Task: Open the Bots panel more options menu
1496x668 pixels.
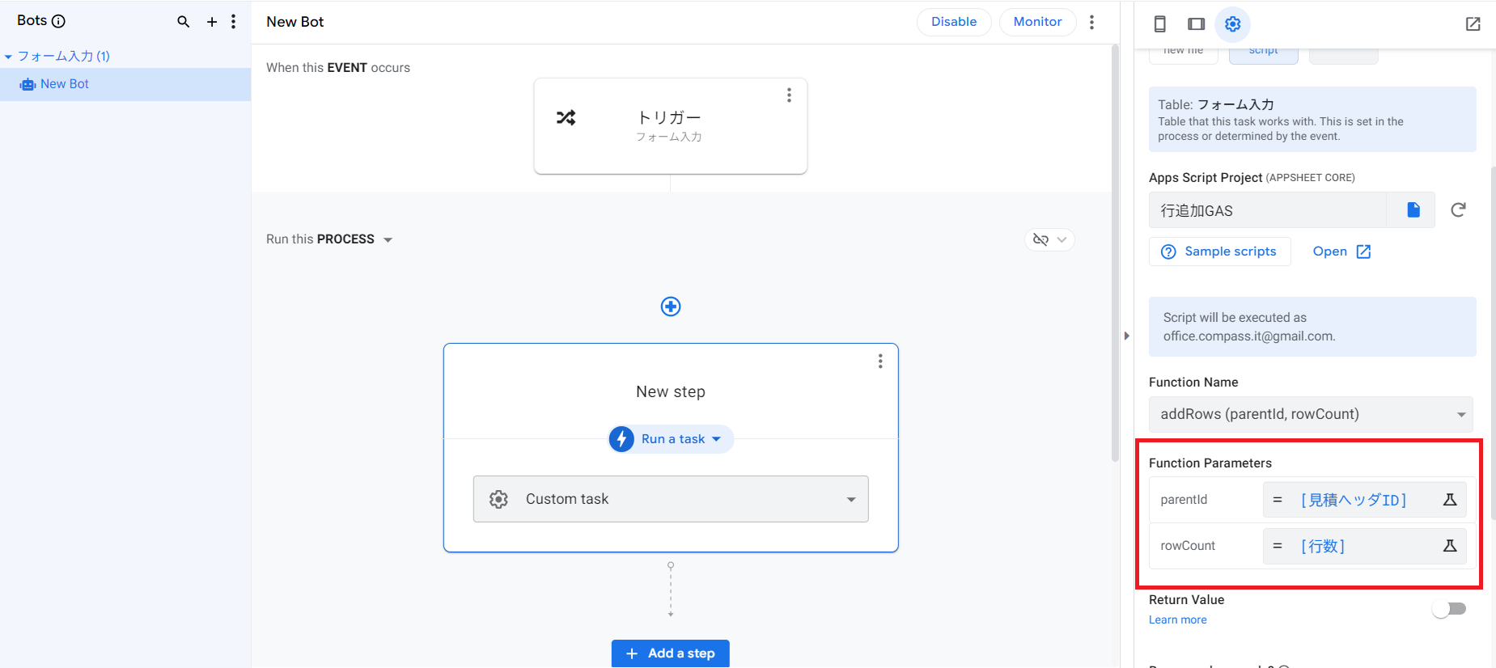Action: 234,22
